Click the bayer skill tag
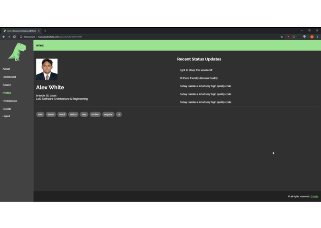Screen dimensions: 321x228 point(51,114)
